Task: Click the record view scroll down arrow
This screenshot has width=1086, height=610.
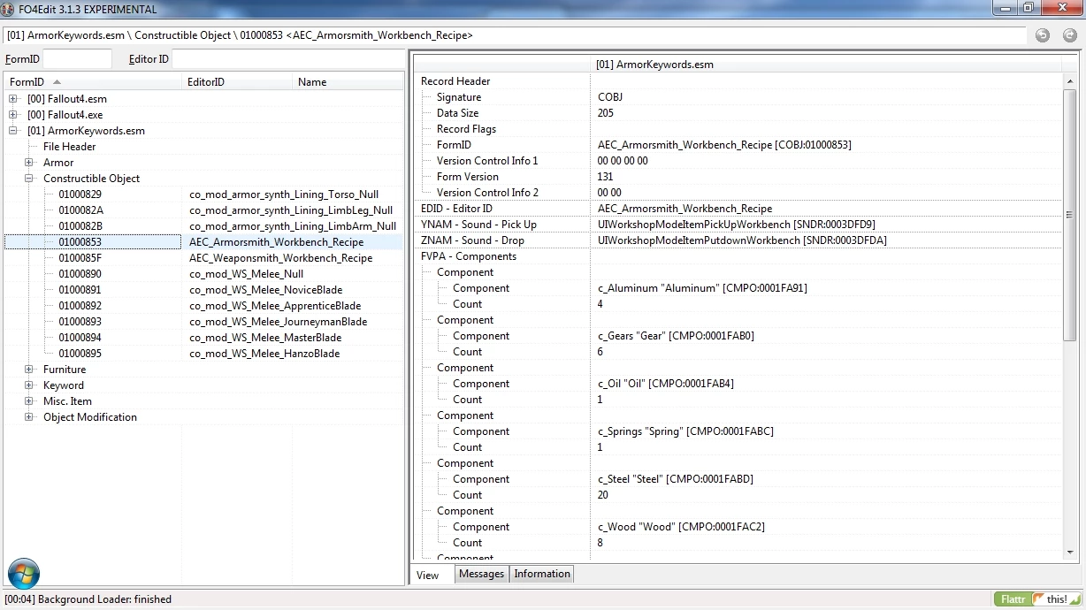Action: tap(1069, 552)
